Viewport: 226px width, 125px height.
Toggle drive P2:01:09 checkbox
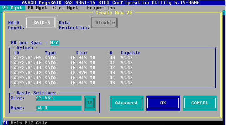coord(15,58)
